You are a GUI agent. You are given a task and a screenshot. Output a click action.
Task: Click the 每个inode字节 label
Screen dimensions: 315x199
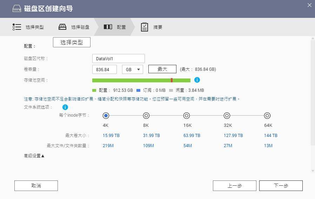tap(74, 115)
